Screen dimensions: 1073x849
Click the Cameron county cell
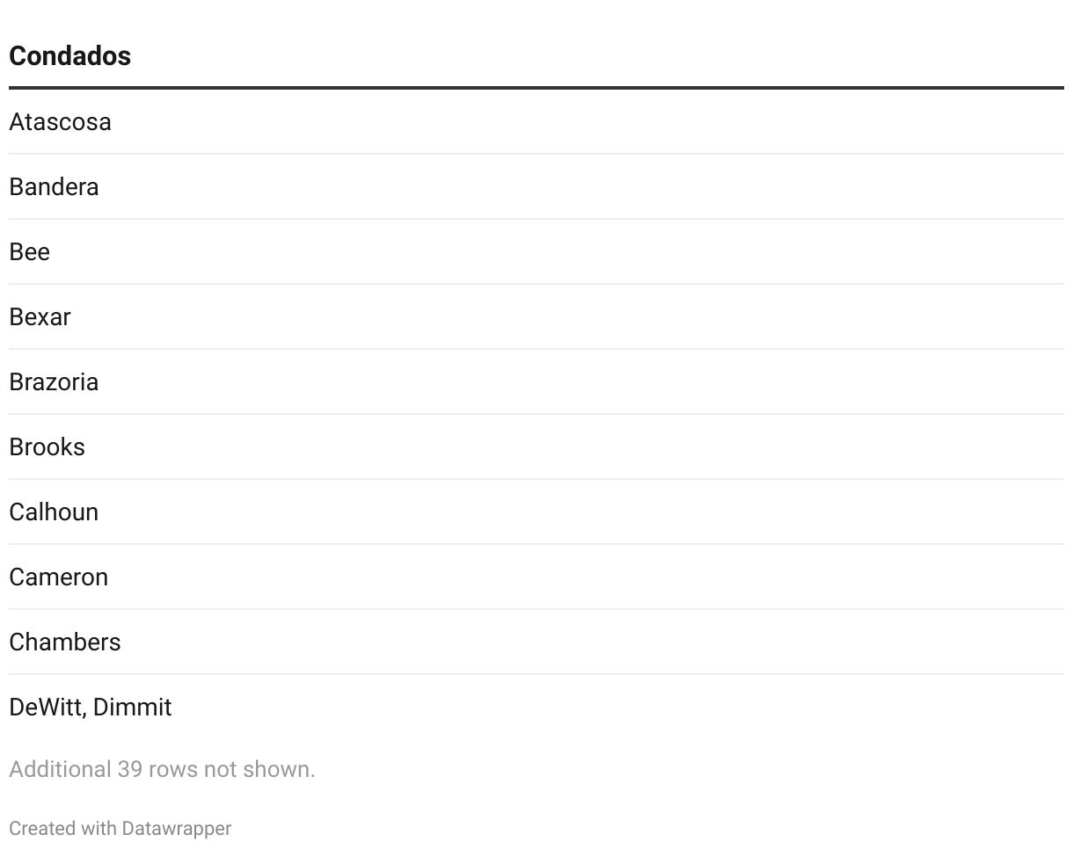click(x=58, y=577)
